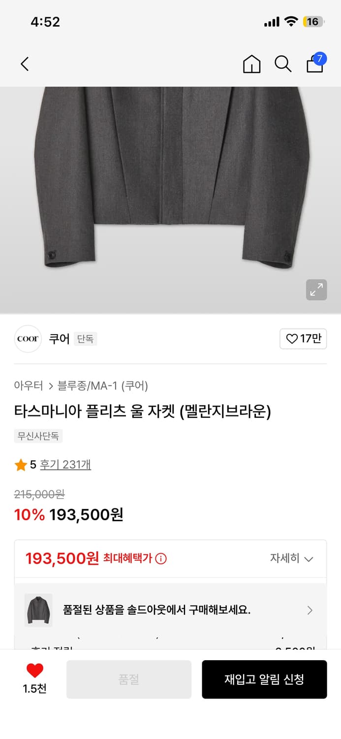Expand 자세히 to view benefit details
This screenshot has width=341, height=739.
pyautogui.click(x=292, y=558)
